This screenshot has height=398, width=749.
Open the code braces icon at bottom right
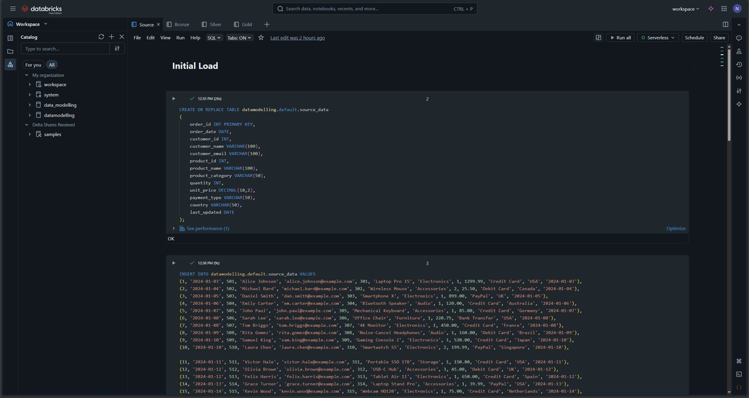tap(739, 387)
